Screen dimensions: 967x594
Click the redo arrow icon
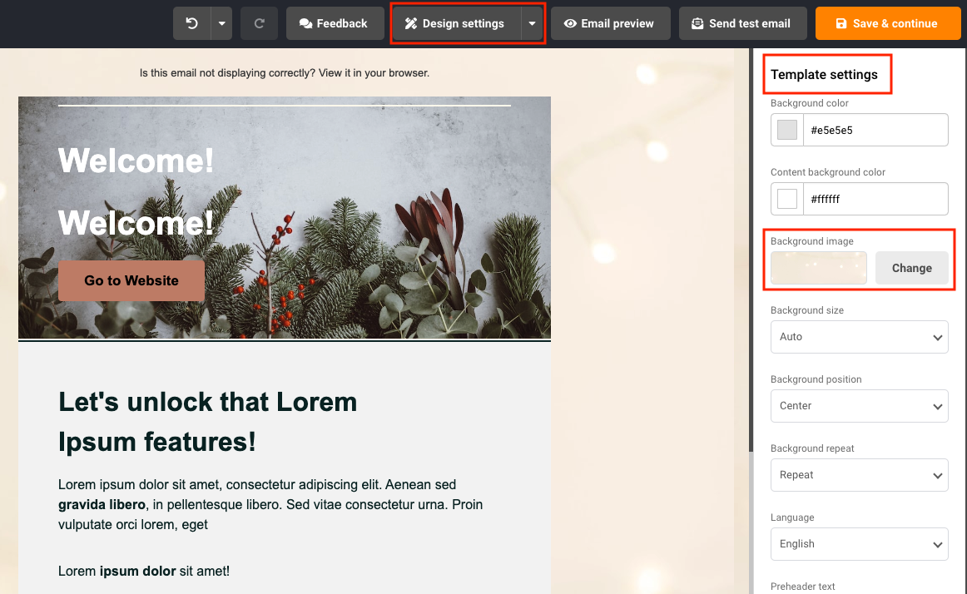point(259,23)
